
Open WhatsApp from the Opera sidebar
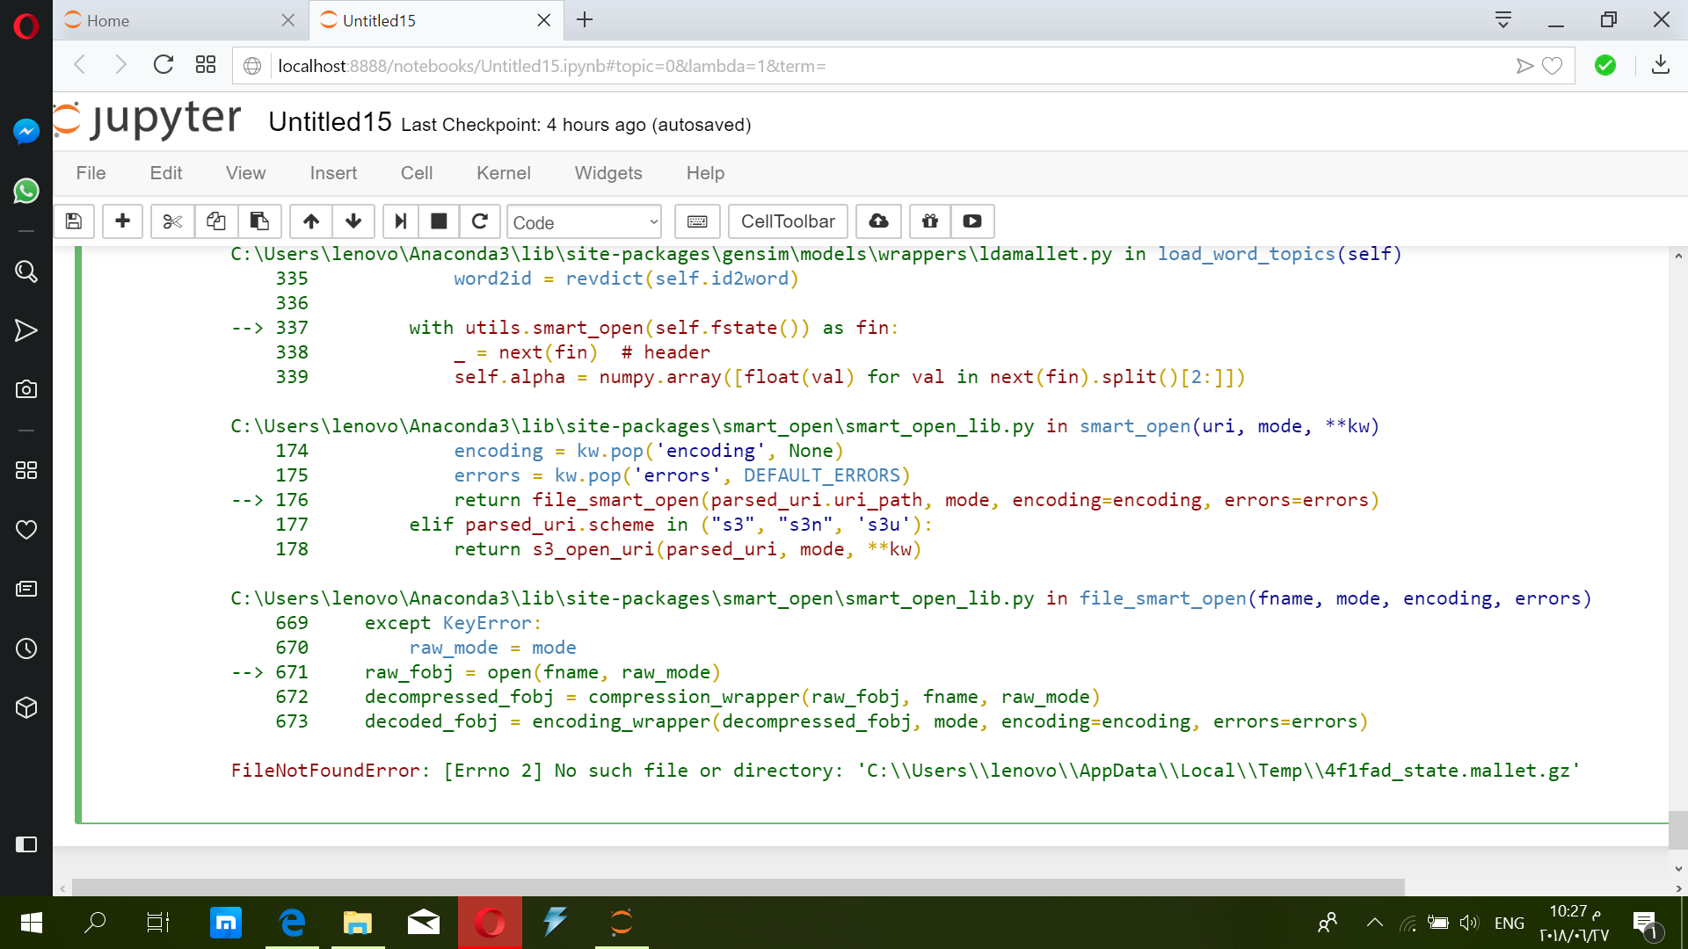point(26,191)
